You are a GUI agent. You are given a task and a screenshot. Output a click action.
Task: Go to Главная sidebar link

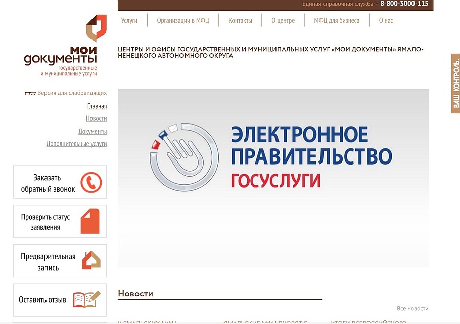pos(97,106)
